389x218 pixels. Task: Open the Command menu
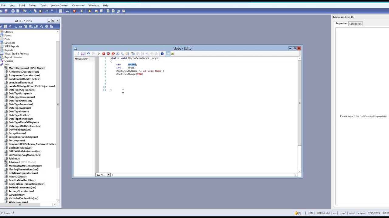tap(78, 5)
